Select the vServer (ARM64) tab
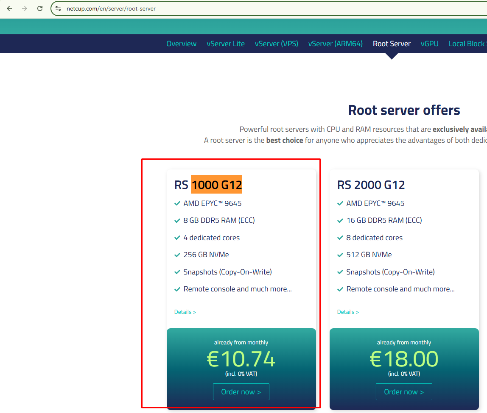 tap(335, 44)
